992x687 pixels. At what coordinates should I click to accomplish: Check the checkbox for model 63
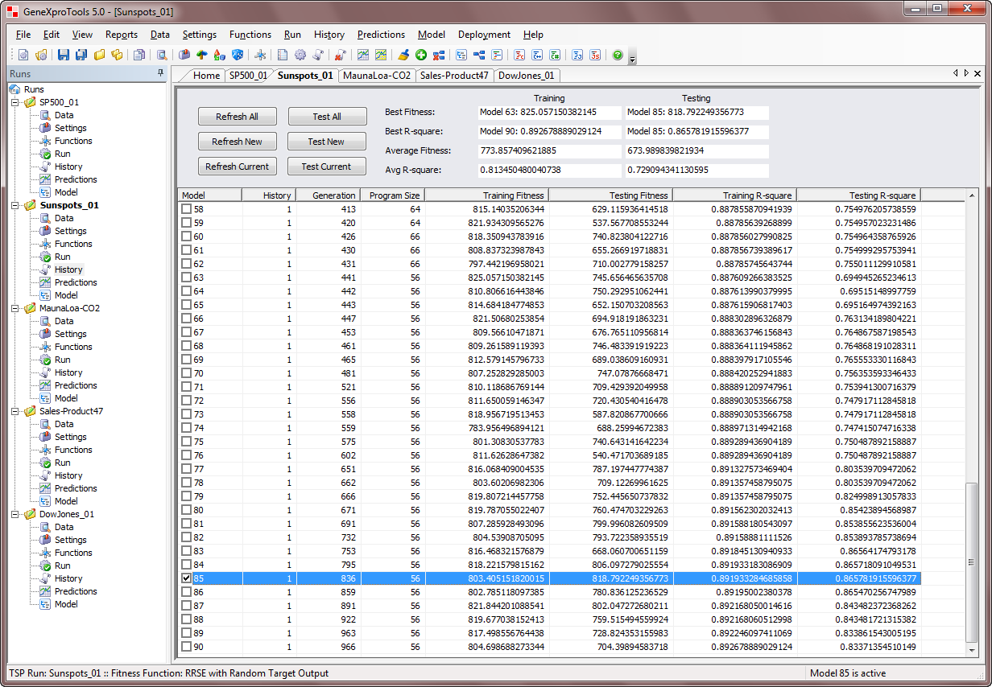pyautogui.click(x=187, y=277)
